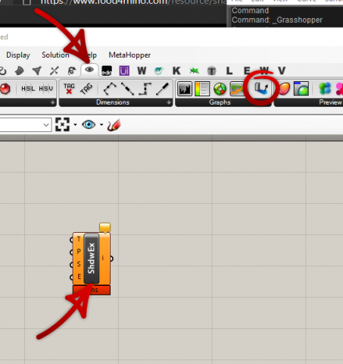Click the Zoom Extents canvas button

62,124
